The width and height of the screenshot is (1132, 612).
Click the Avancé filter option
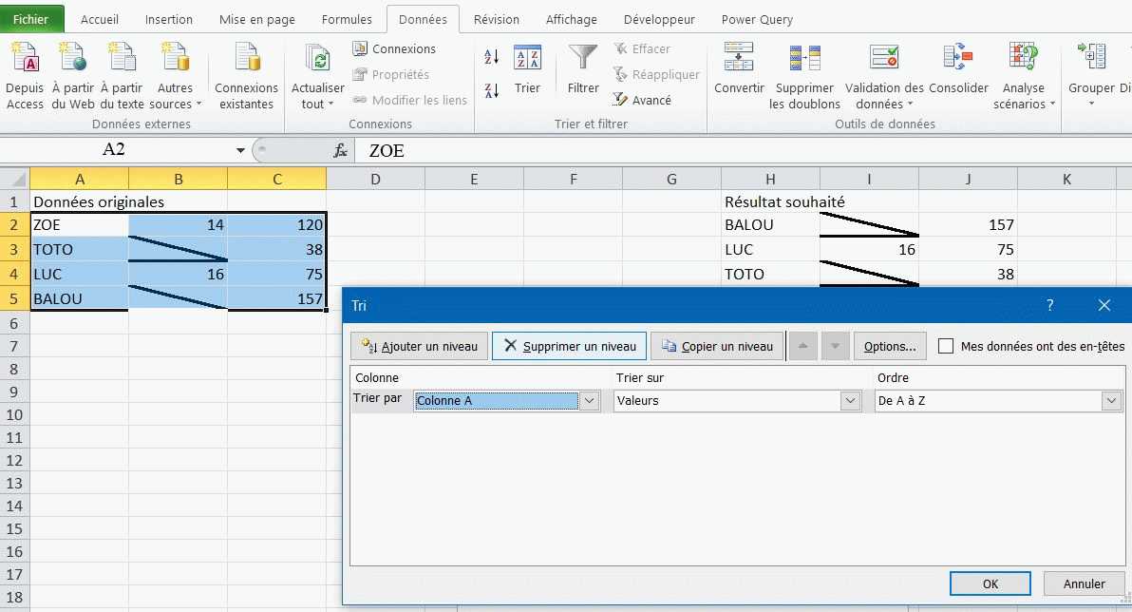(x=642, y=100)
